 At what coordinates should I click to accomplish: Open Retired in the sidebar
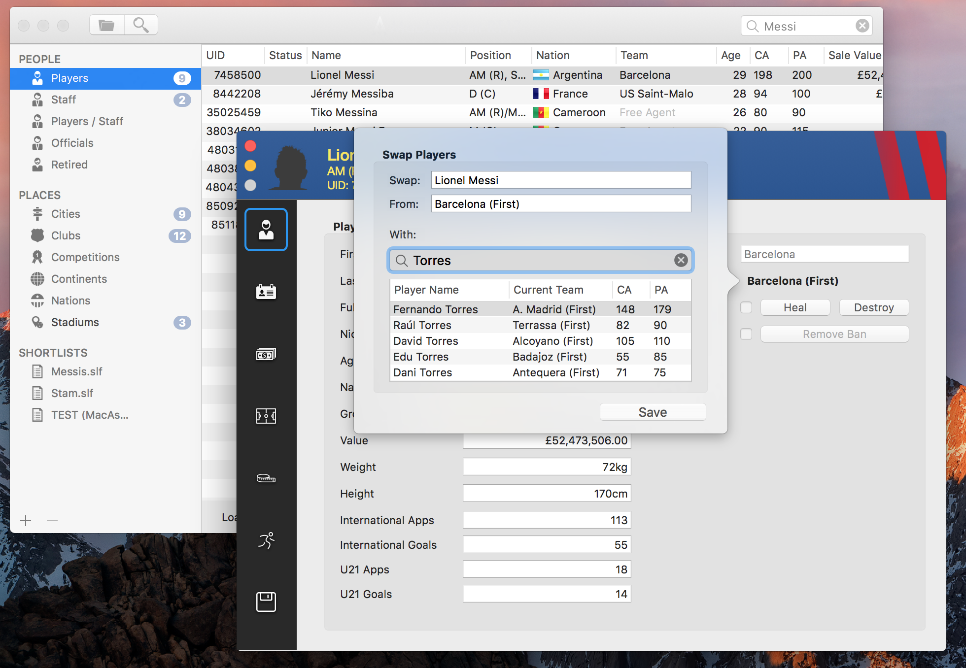pyautogui.click(x=105, y=165)
